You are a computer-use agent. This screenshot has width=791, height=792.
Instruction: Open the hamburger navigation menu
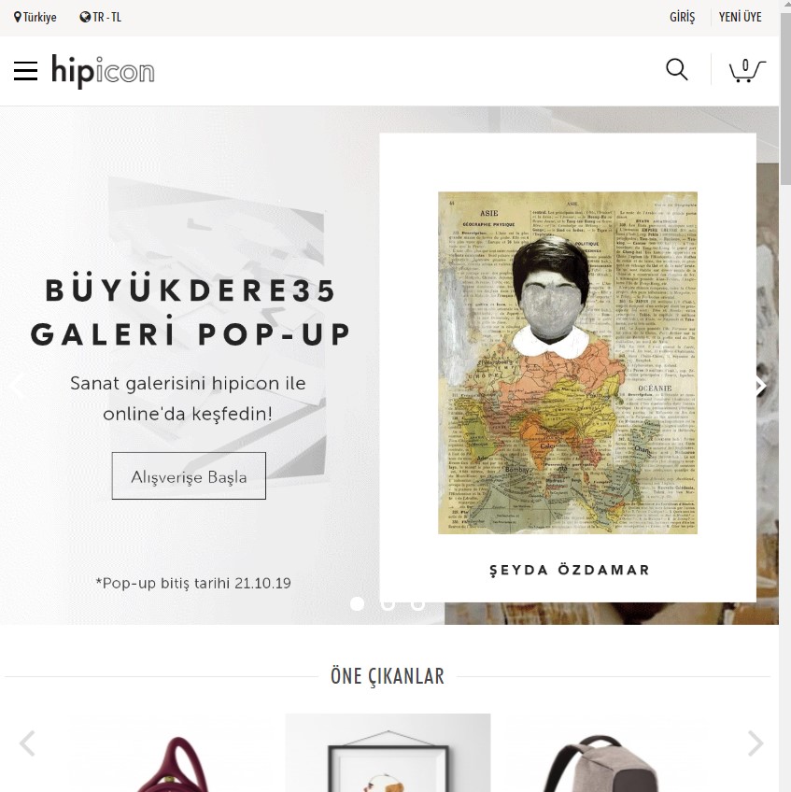25,71
